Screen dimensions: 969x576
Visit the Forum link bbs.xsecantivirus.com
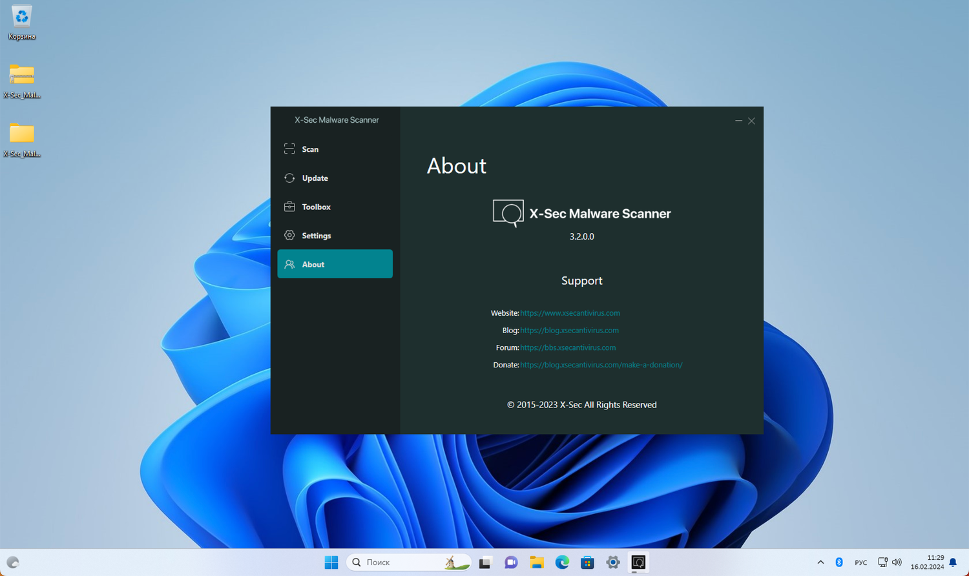tap(568, 347)
